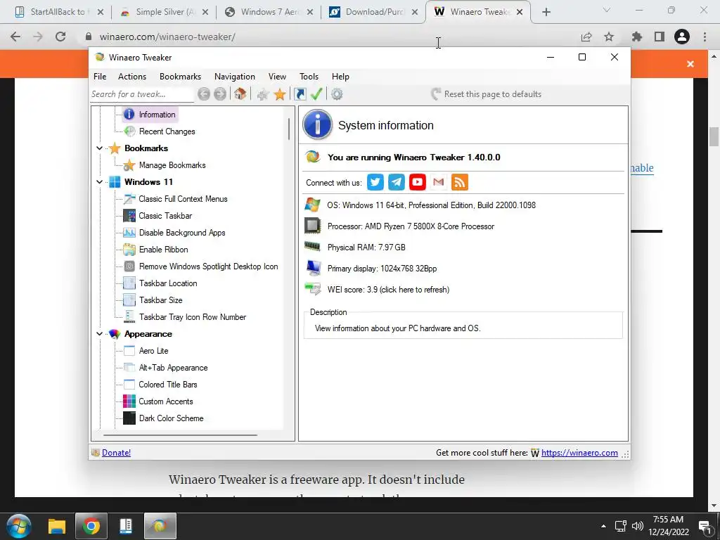Click the shortcut arrow export icon in toolbar
This screenshot has width=720, height=540.
pyautogui.click(x=300, y=94)
